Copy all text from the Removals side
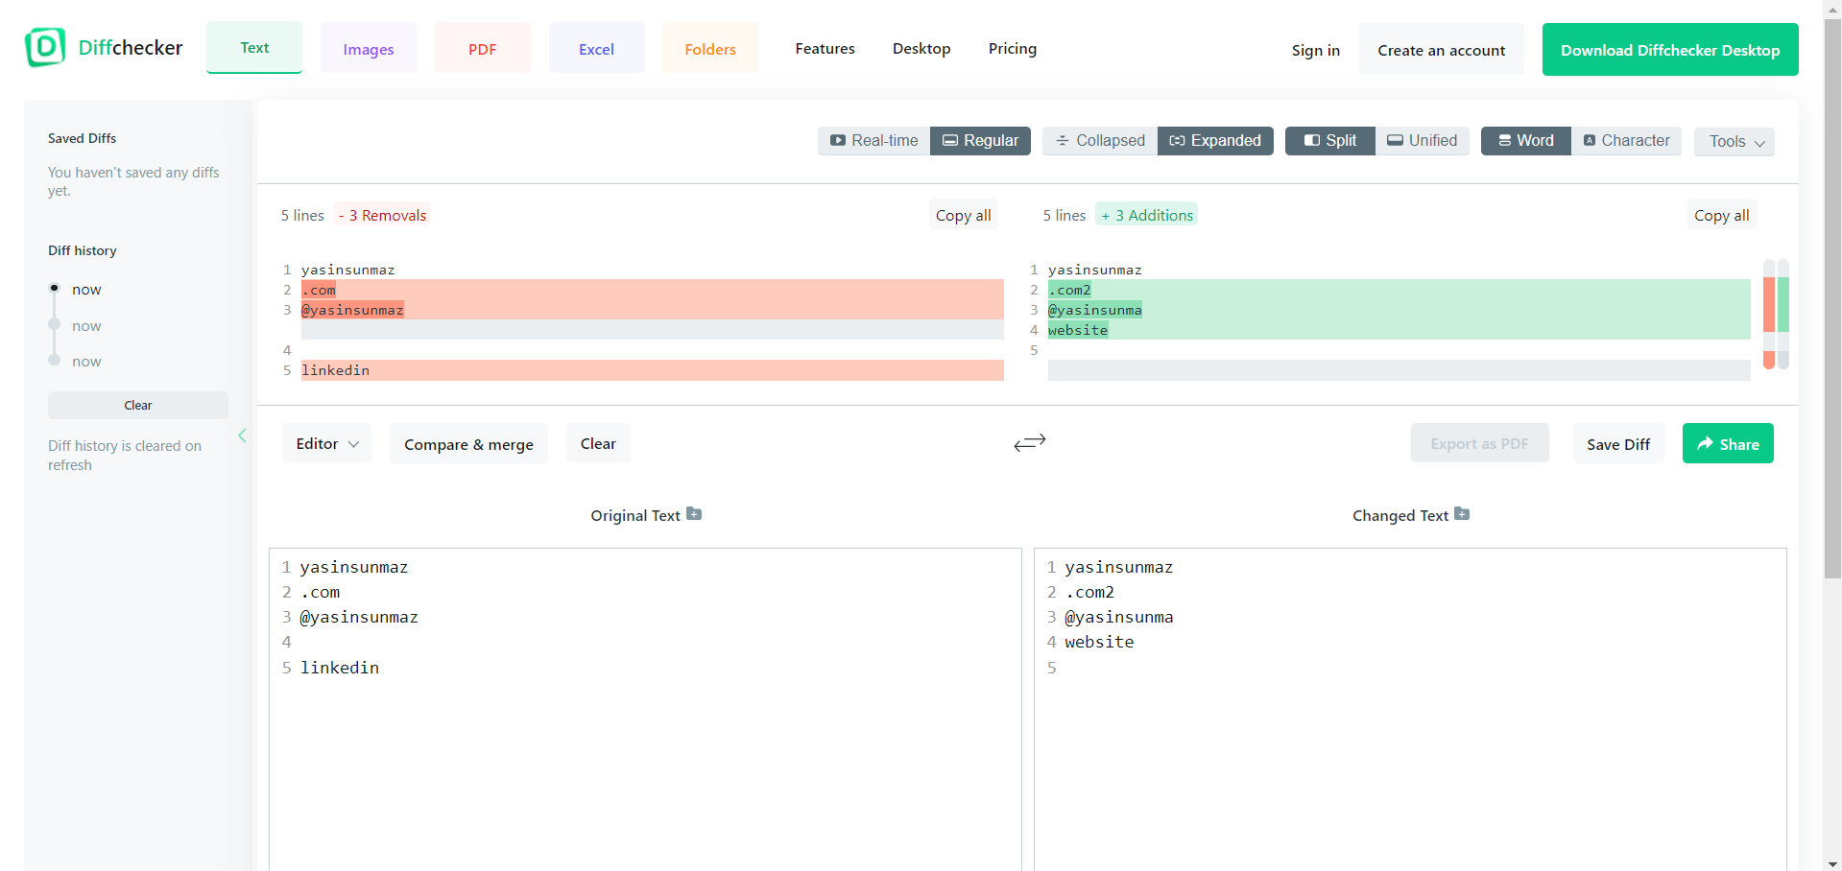This screenshot has height=871, width=1842. 964,215
